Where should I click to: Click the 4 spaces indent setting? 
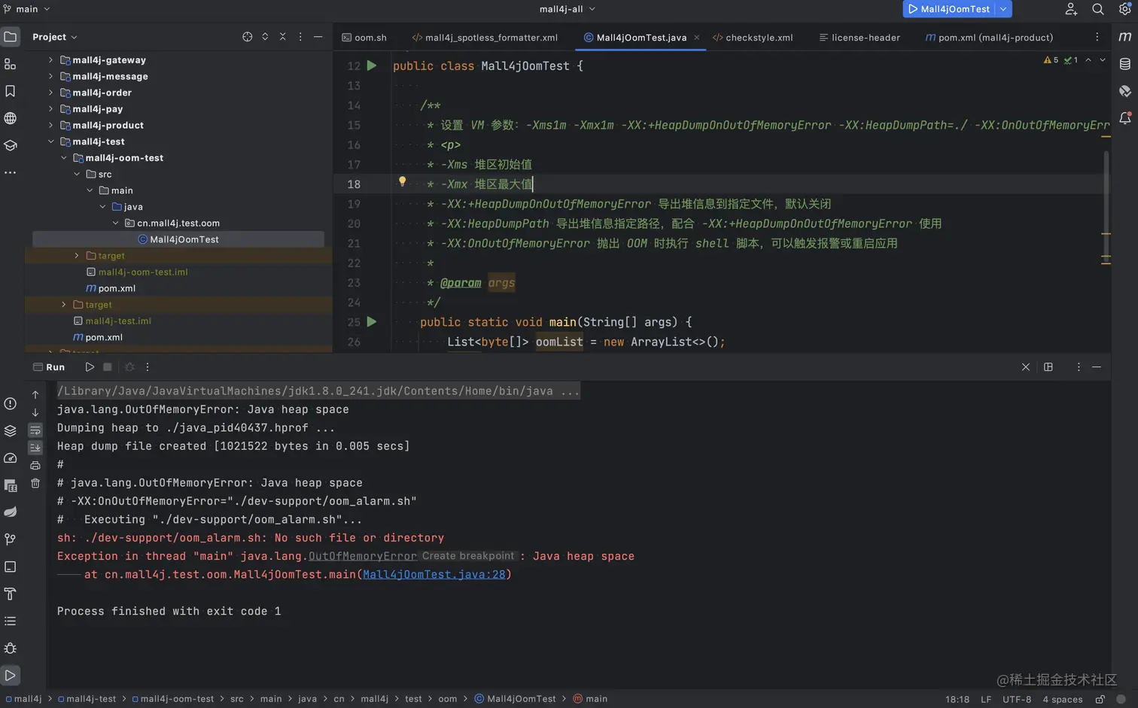point(1063,699)
